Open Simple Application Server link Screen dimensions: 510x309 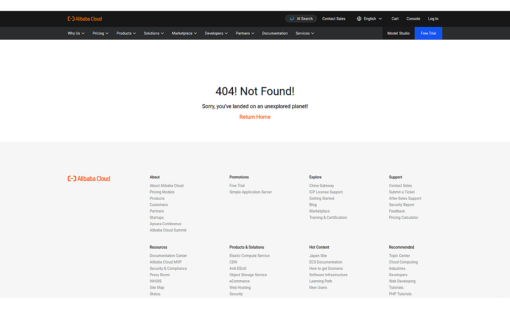[251, 192]
